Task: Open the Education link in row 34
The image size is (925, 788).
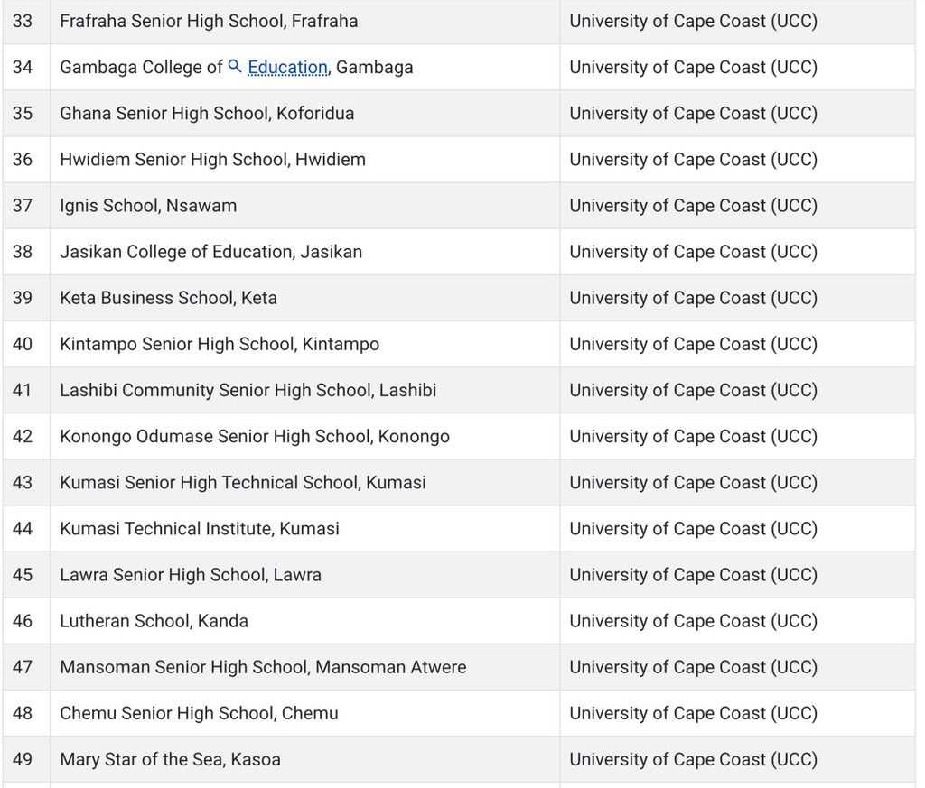Action: click(287, 68)
